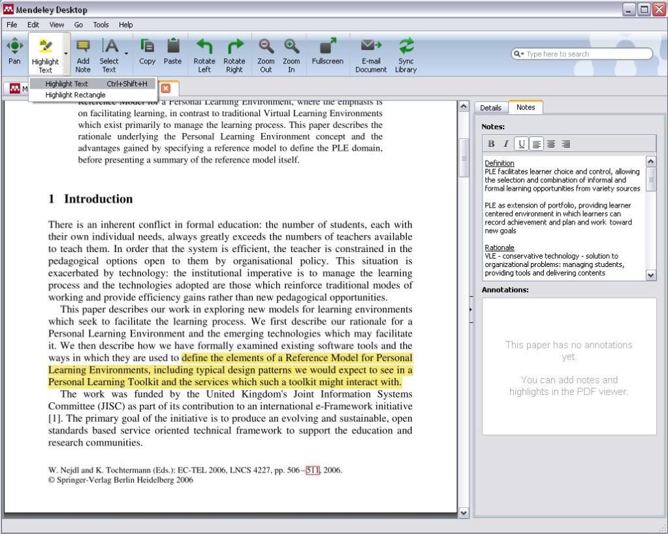Close the open PDF tab
The height and width of the screenshot is (534, 668).
point(166,88)
